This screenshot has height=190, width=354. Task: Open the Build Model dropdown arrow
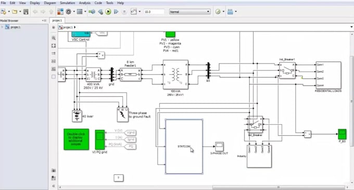coord(236,12)
